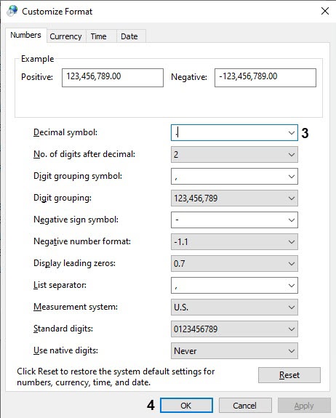Open the List separator combo box
336x418 pixels.
click(234, 285)
